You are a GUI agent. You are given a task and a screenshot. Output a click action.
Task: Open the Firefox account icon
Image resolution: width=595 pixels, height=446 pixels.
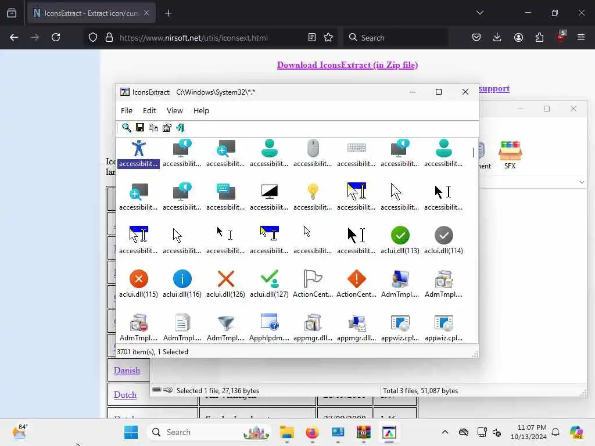click(x=518, y=37)
